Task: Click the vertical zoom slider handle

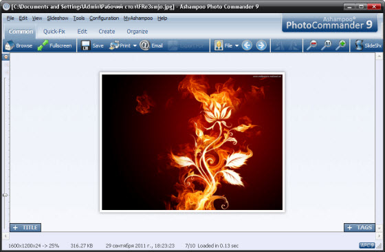Action: [x=5, y=195]
